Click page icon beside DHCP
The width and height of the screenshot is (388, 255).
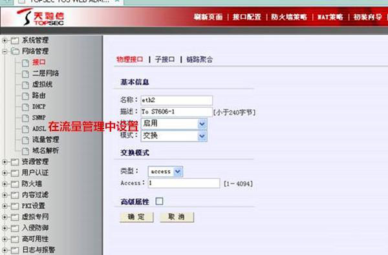(x=25, y=107)
